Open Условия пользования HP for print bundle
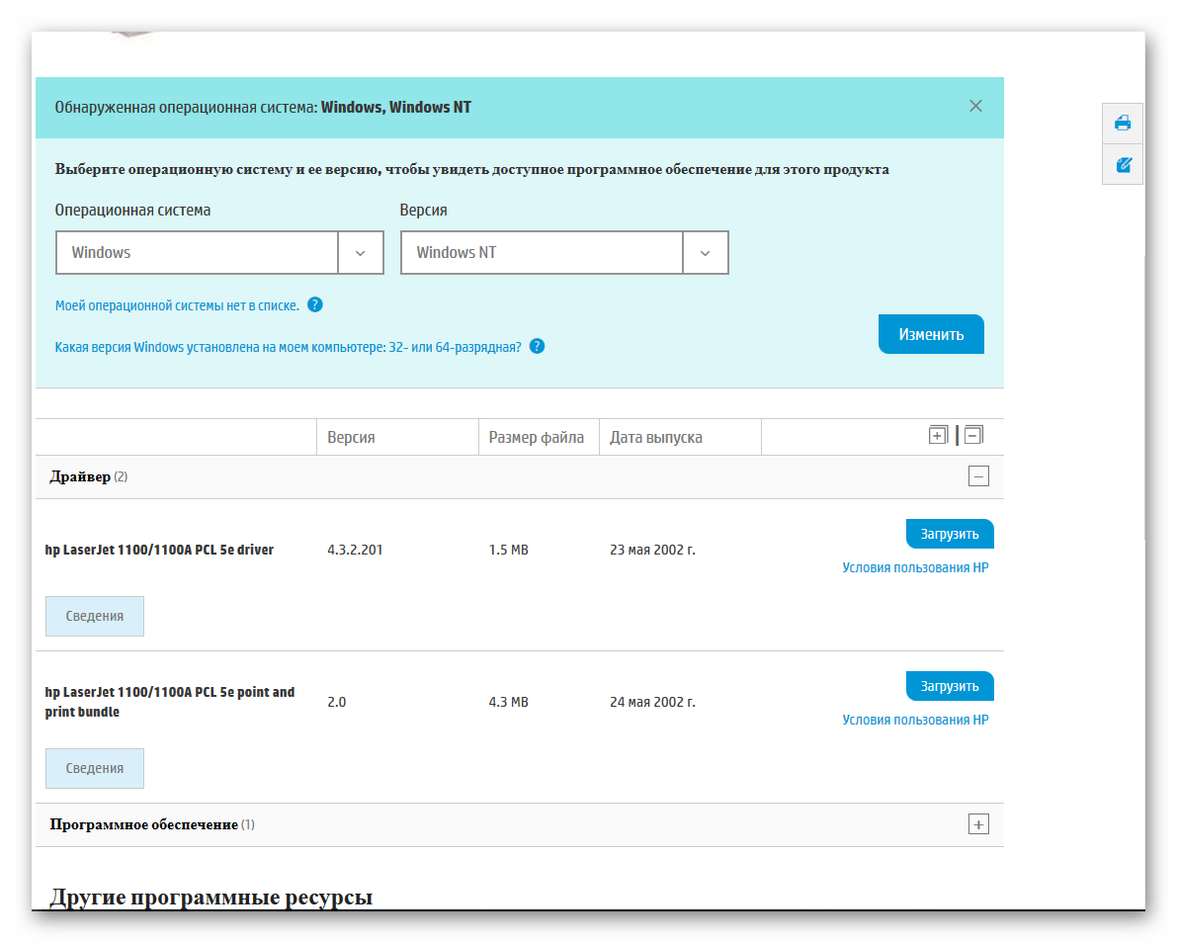 pyautogui.click(x=915, y=720)
